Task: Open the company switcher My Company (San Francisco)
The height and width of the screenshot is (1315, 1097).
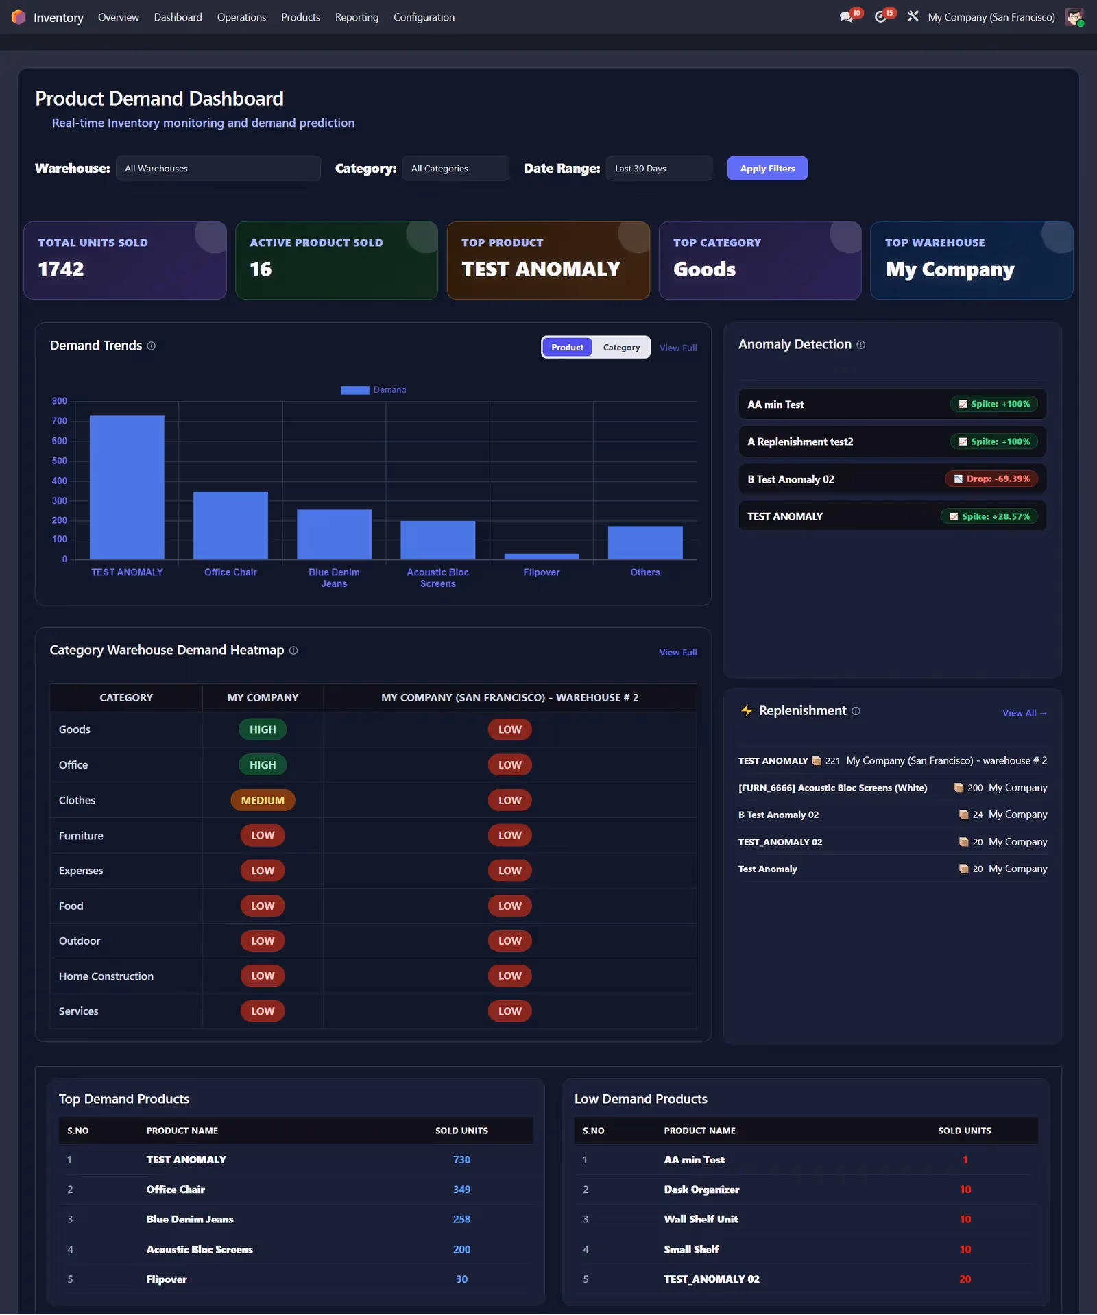Action: (991, 17)
